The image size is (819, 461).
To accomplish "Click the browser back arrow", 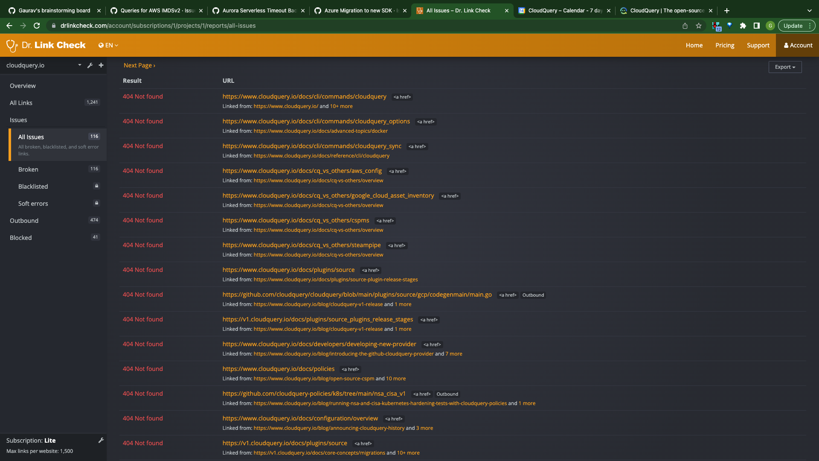I will 9,26.
